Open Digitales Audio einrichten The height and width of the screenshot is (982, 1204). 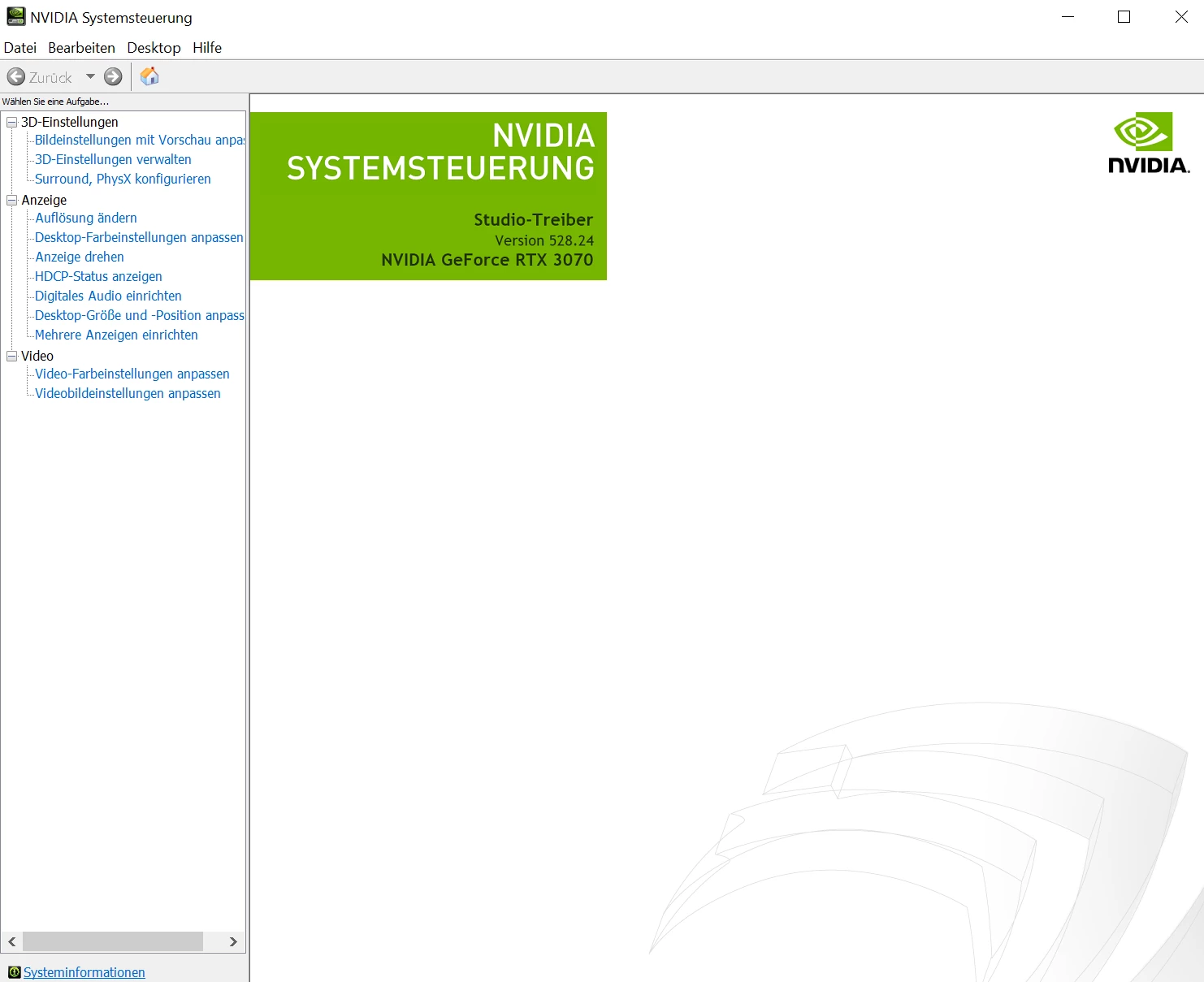pos(108,296)
